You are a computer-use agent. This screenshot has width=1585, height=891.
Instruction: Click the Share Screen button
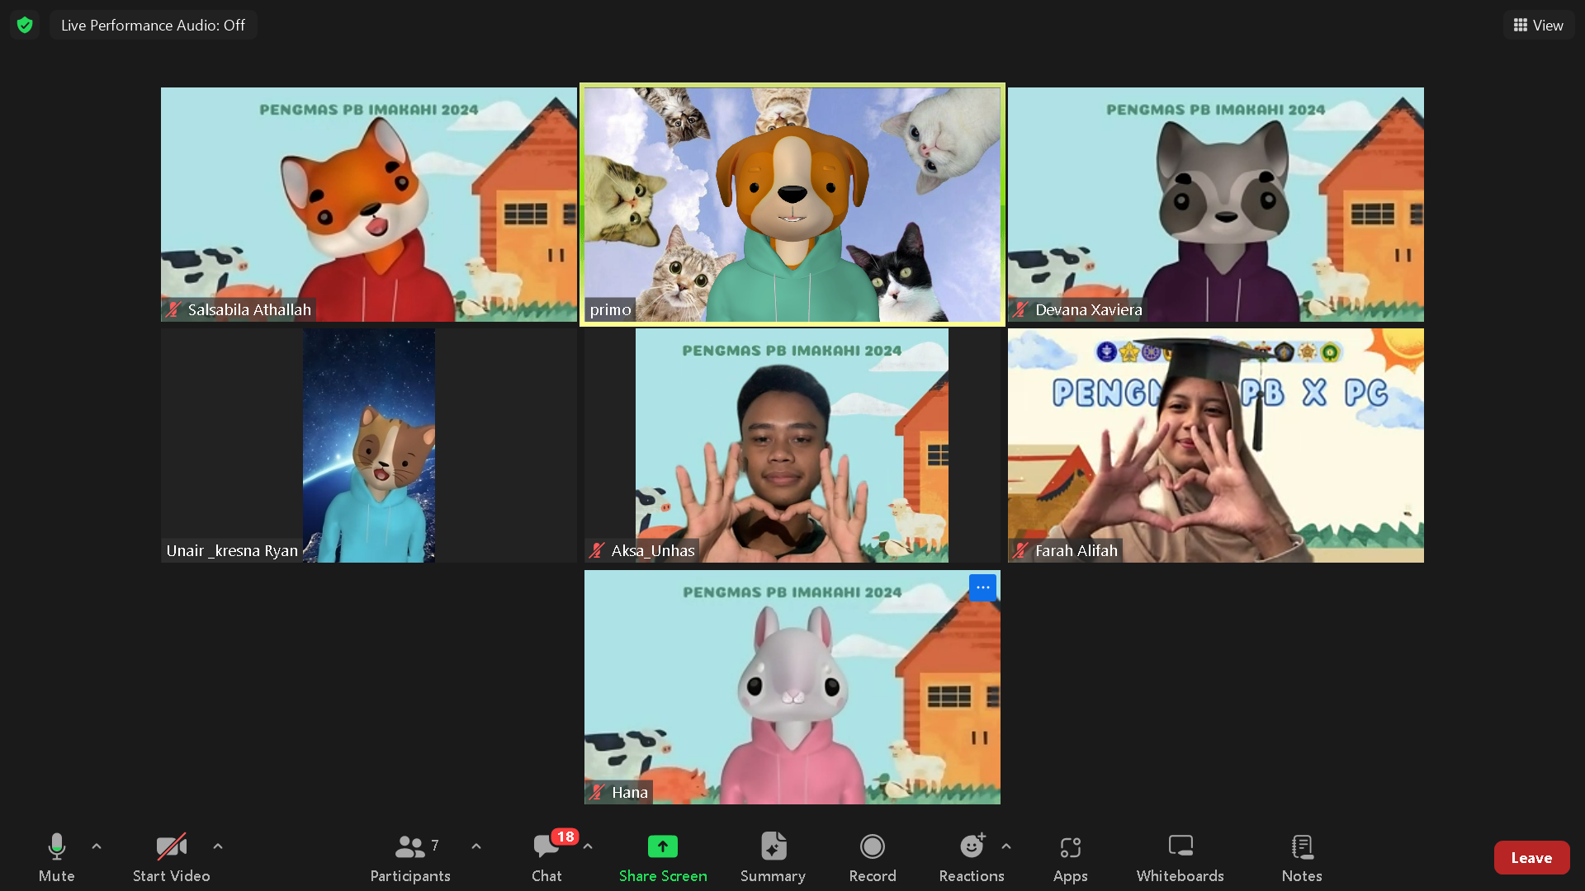pos(662,856)
